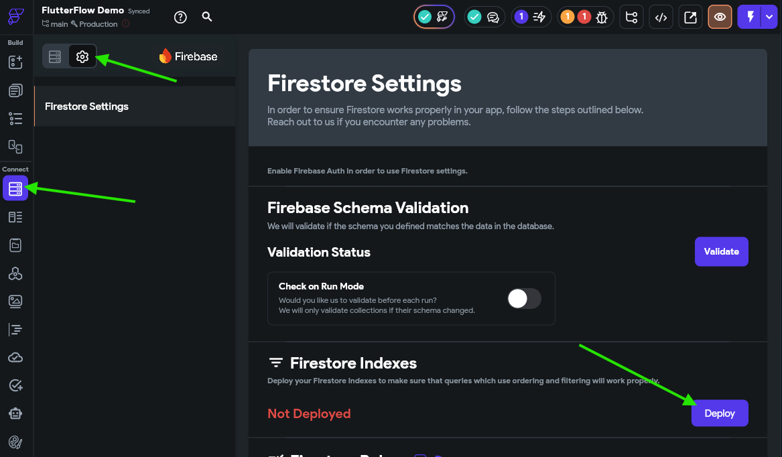Open the Media Assets image icon
The image size is (782, 457).
15,302
